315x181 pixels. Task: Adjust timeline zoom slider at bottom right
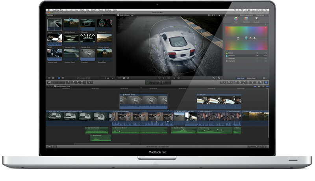tap(254, 147)
